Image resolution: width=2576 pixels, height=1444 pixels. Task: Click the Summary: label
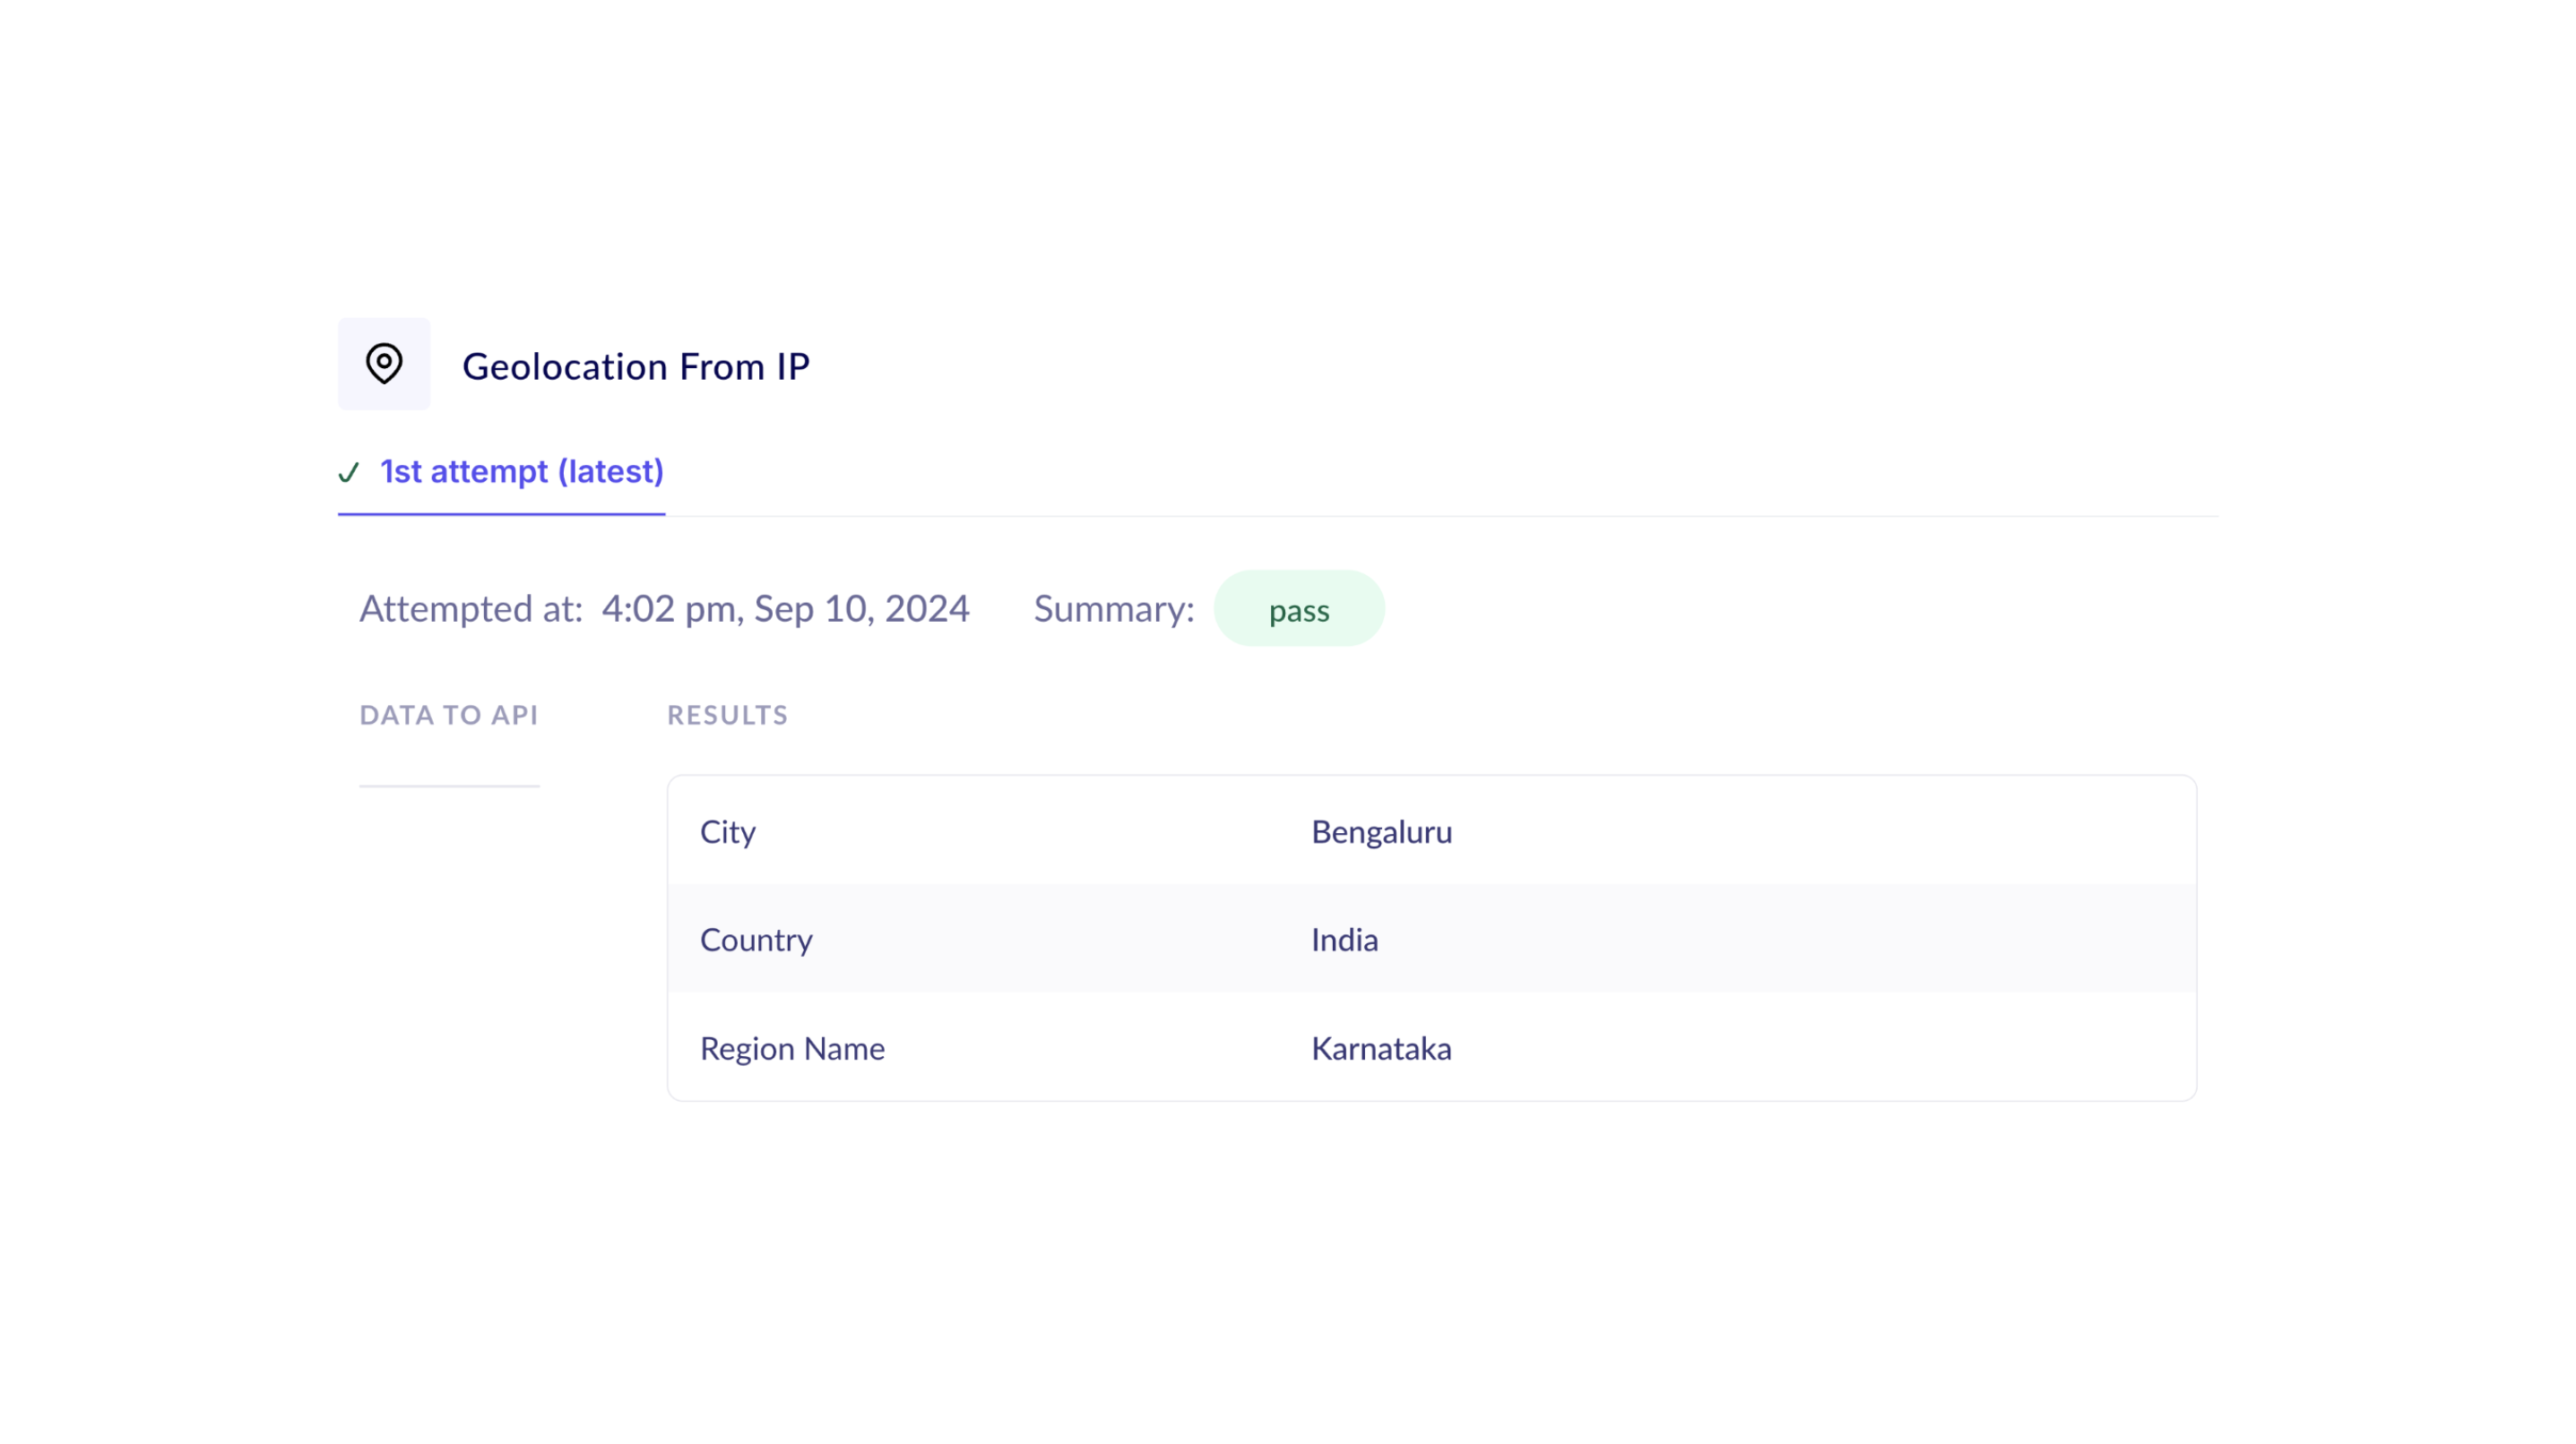pos(1113,608)
